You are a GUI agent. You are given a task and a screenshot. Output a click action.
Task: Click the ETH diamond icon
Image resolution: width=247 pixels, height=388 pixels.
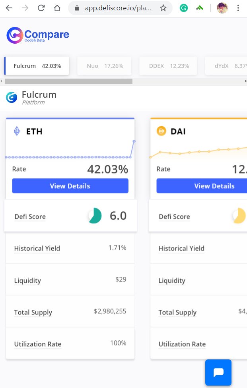(x=17, y=131)
